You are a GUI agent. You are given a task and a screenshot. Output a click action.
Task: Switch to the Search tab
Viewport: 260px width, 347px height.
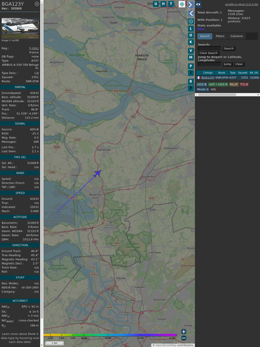click(205, 36)
